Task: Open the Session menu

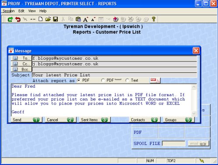Action: click(x=9, y=11)
